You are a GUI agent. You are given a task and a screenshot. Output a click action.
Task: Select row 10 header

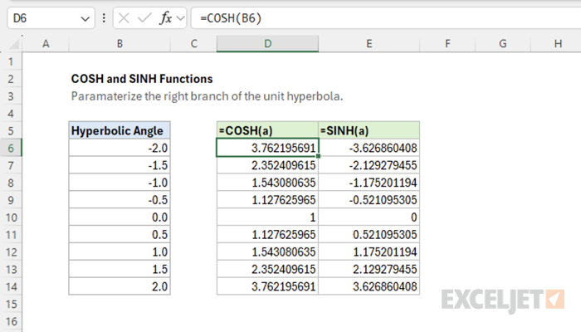[x=11, y=217]
